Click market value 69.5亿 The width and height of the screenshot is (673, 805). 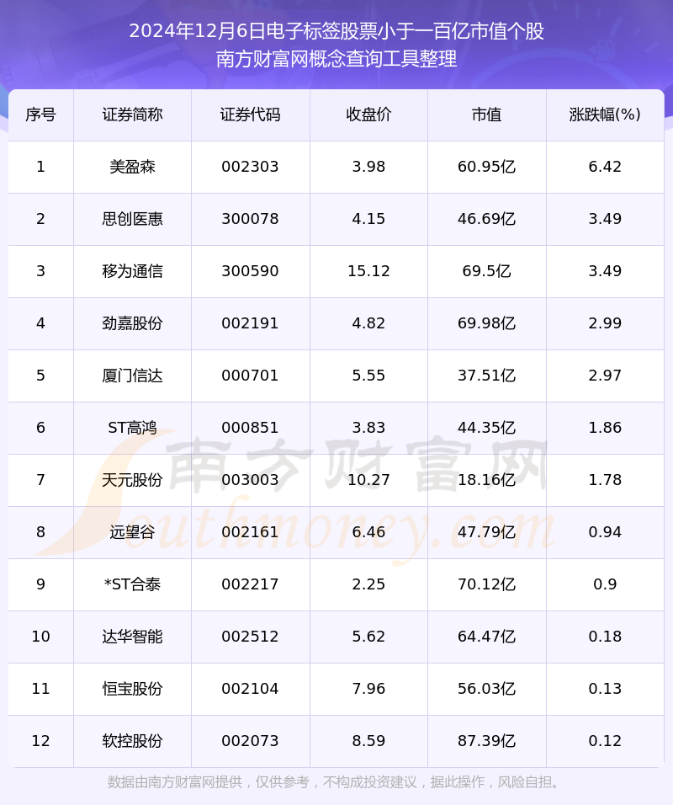coord(487,271)
